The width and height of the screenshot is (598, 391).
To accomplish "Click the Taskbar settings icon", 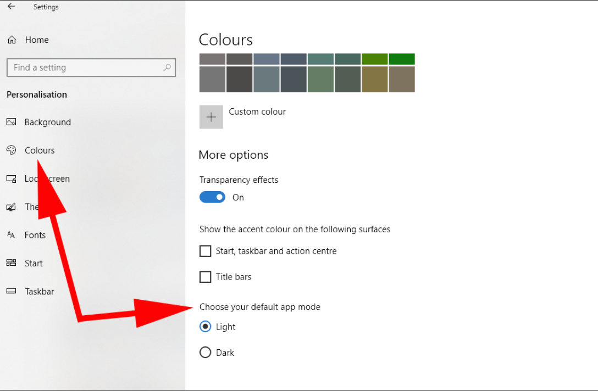I will pyautogui.click(x=11, y=292).
